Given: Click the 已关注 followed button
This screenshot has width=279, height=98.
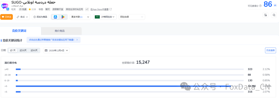Looking at the screenshot, I should pos(6,17).
